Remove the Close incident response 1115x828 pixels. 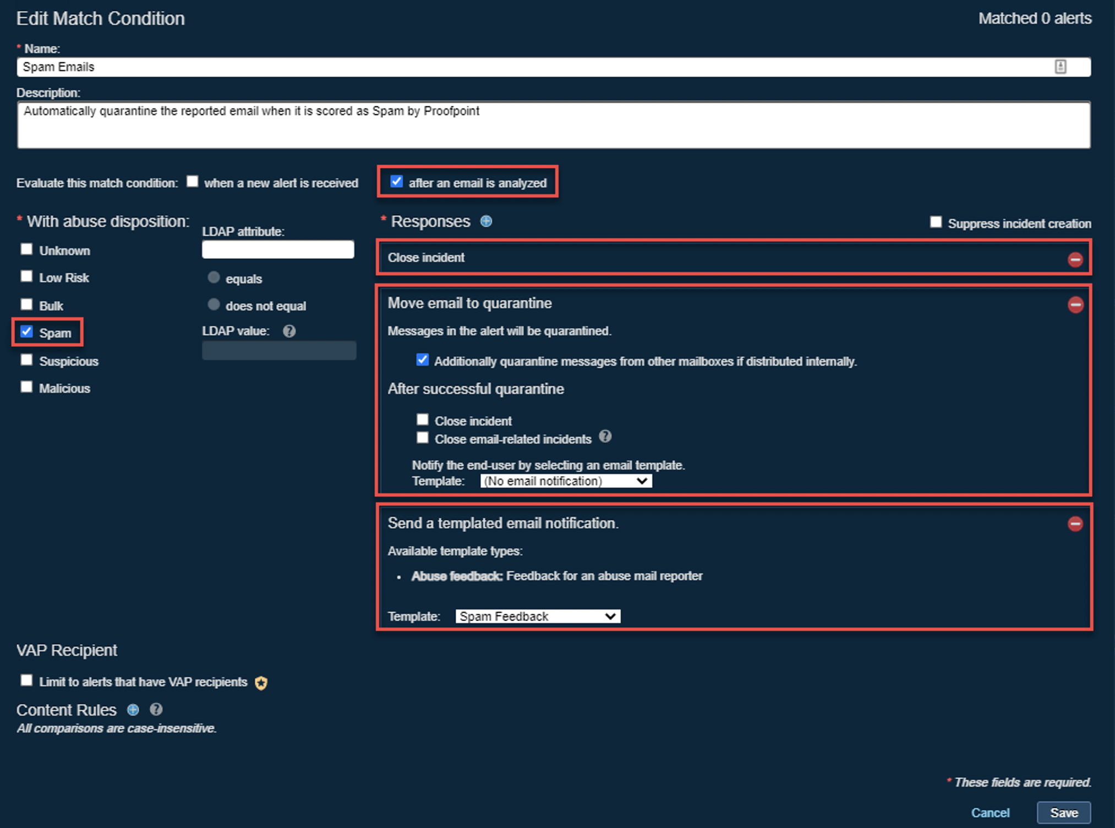[x=1075, y=259]
